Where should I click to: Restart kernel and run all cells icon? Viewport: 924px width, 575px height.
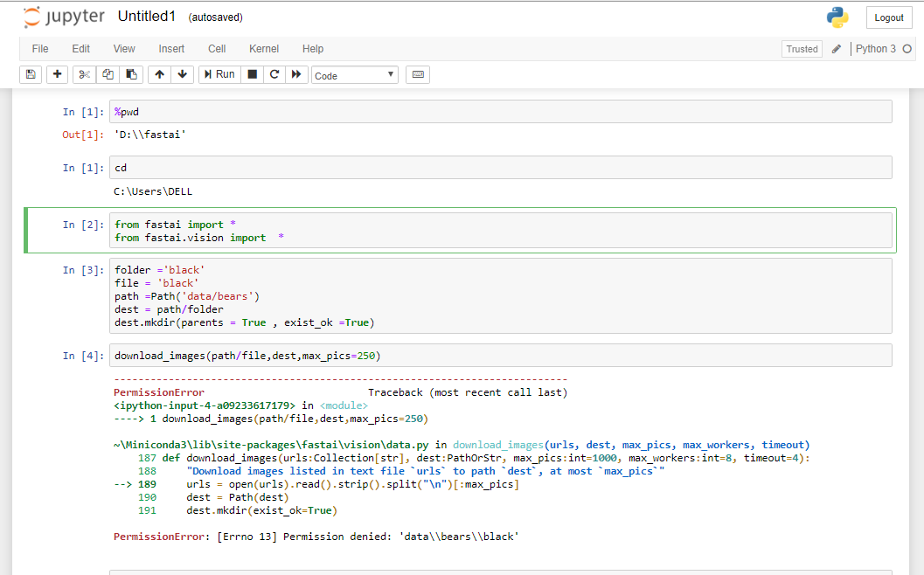pos(296,74)
